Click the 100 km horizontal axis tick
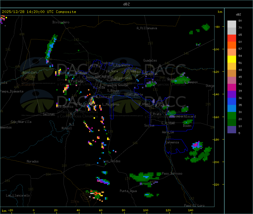The width and height of the screenshot is (253, 214). coord(146,210)
